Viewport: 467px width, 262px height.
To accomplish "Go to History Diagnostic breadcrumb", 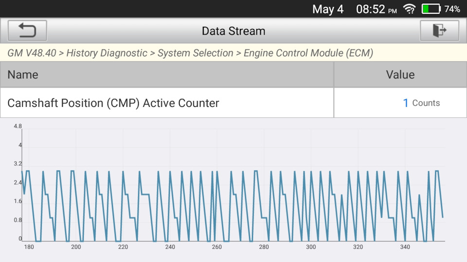I will (x=107, y=53).
